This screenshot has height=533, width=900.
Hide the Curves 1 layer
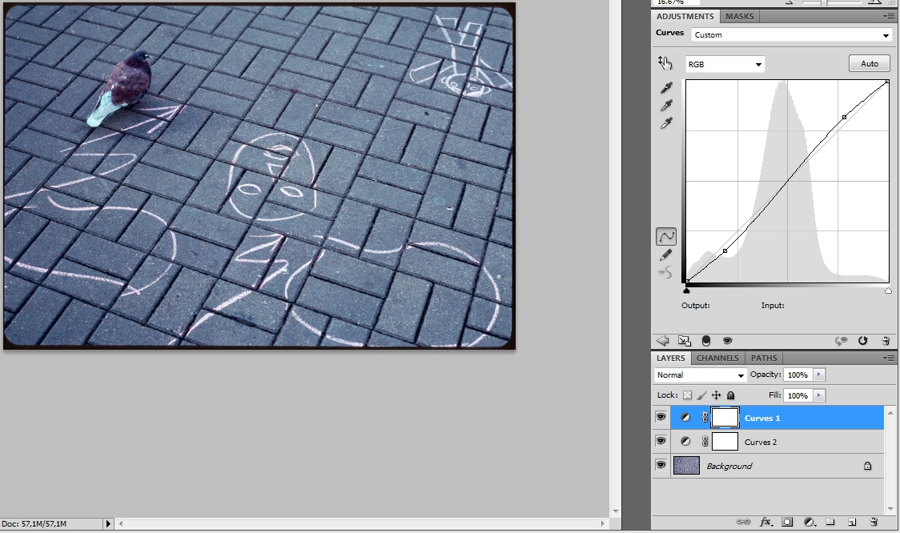(x=661, y=417)
